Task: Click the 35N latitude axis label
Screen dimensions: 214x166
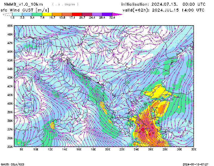Action: click(10, 147)
